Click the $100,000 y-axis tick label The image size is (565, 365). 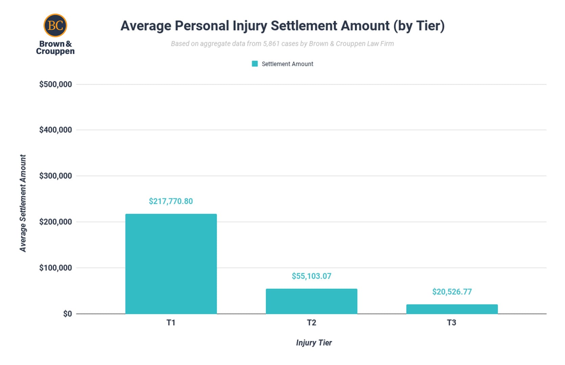(x=55, y=268)
